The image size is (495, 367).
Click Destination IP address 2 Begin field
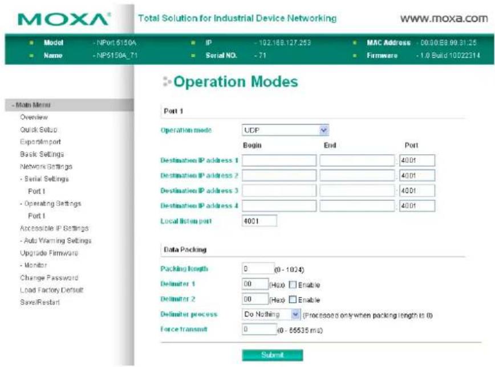coord(279,175)
